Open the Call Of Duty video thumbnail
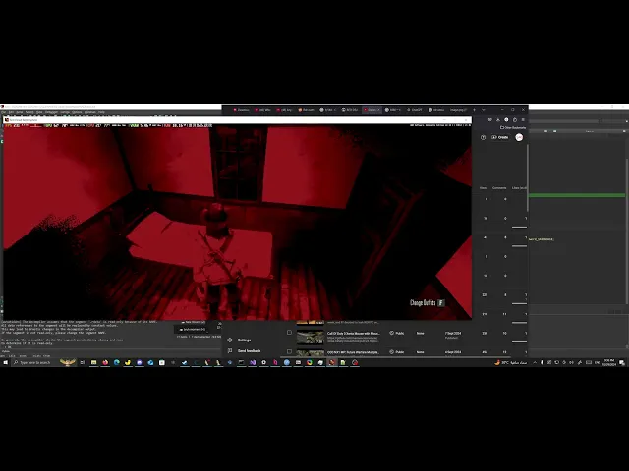Image resolution: width=629 pixels, height=471 pixels. (311, 338)
